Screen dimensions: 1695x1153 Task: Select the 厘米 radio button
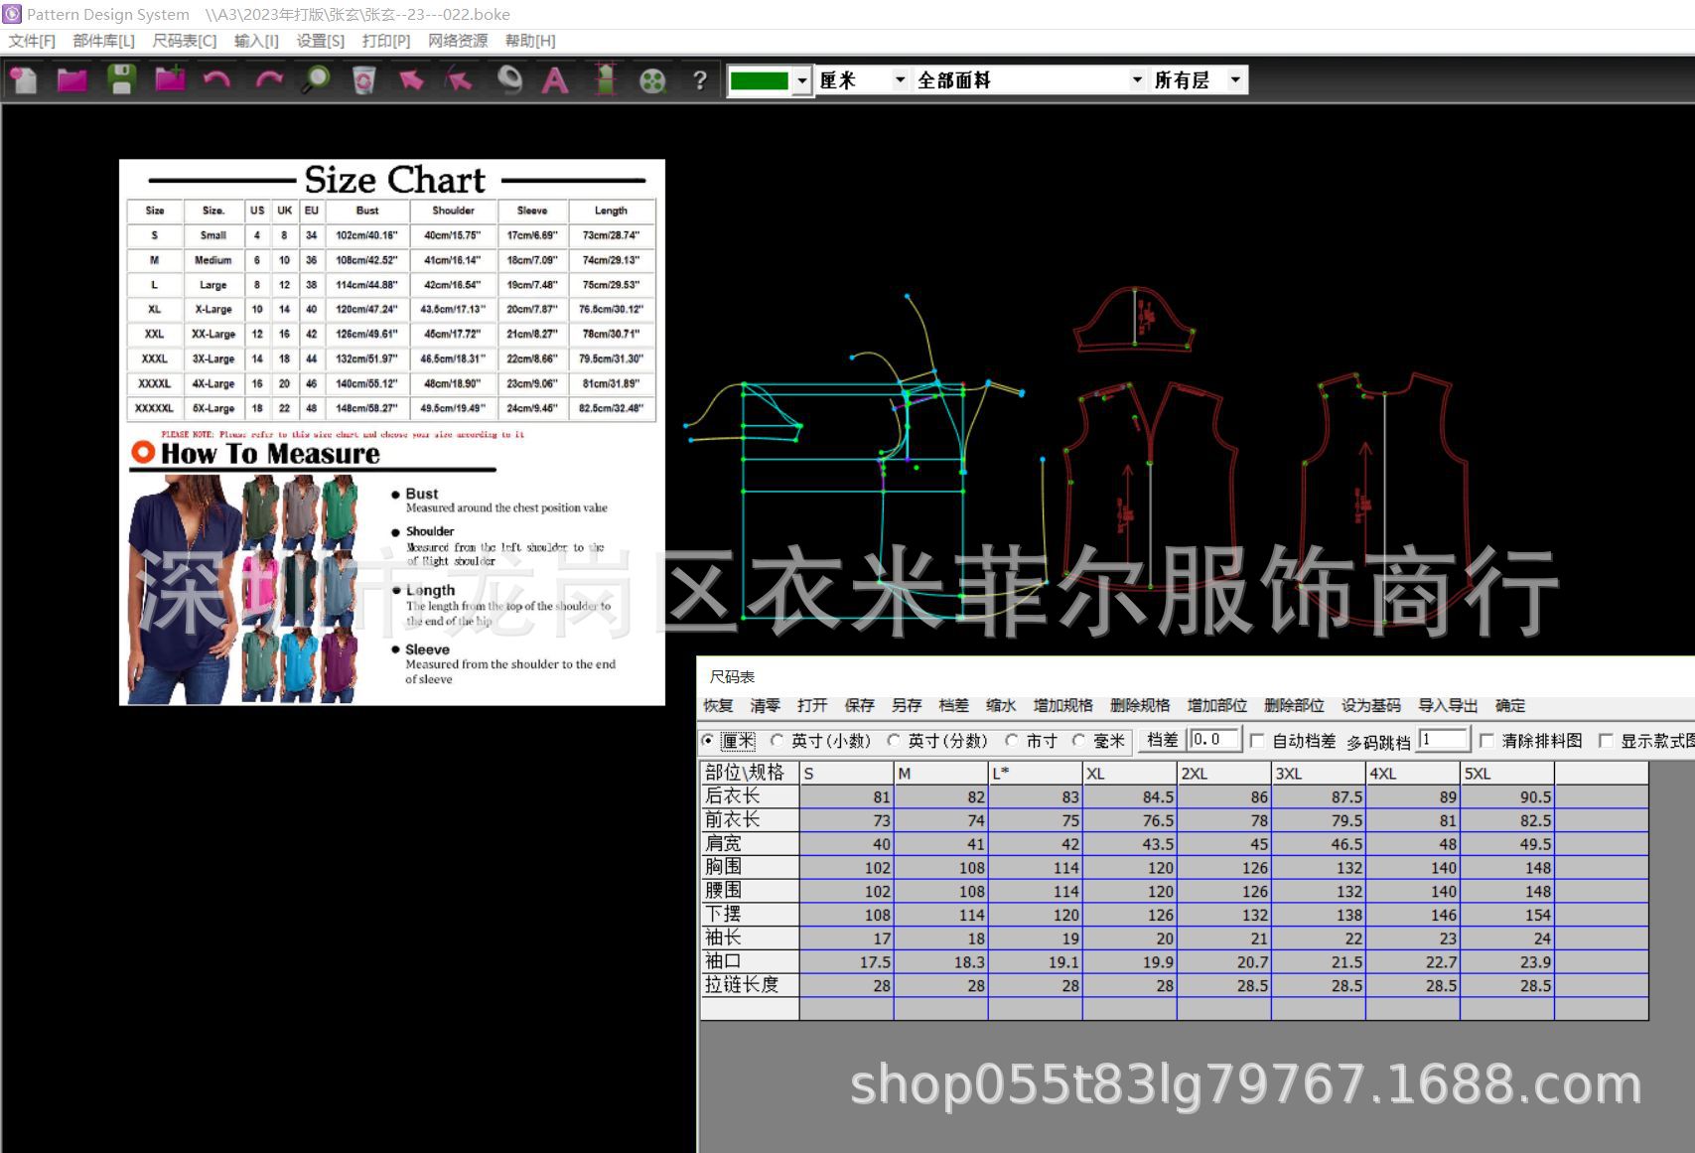pyautogui.click(x=708, y=740)
